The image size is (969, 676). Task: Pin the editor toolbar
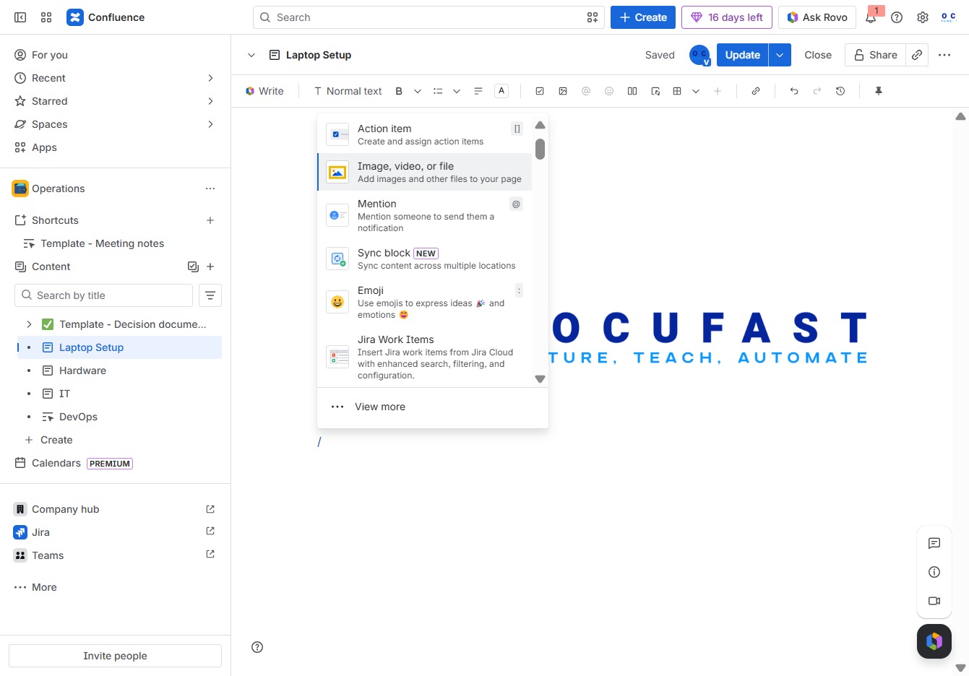click(879, 91)
